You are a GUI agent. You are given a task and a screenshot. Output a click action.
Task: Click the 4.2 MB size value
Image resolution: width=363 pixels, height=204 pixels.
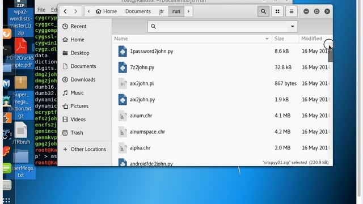coord(282,131)
